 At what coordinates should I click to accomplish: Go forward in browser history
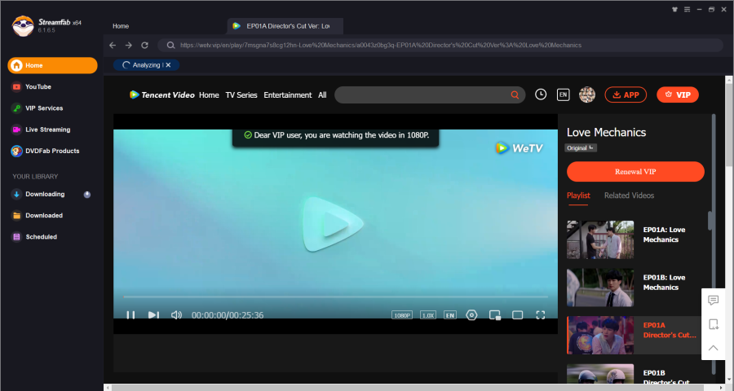[x=129, y=46]
